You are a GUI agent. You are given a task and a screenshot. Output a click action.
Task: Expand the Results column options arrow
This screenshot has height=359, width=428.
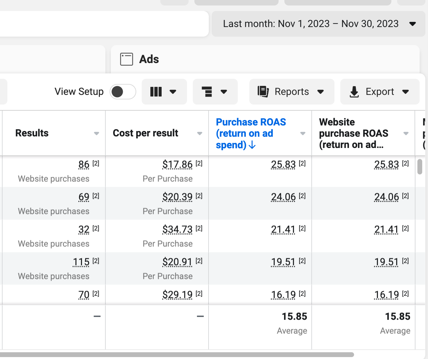click(96, 133)
